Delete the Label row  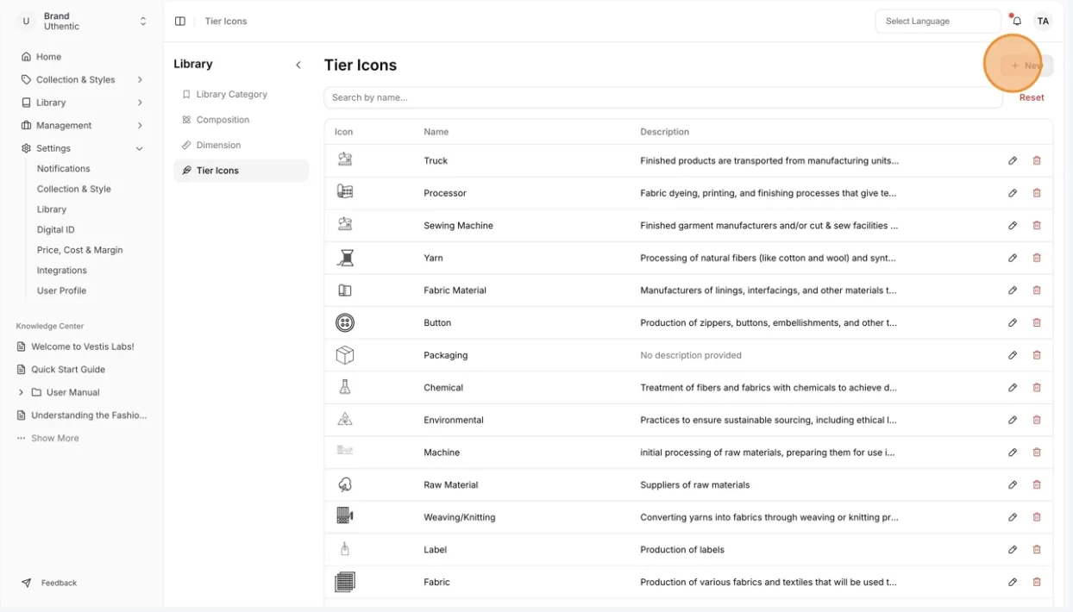tap(1037, 550)
